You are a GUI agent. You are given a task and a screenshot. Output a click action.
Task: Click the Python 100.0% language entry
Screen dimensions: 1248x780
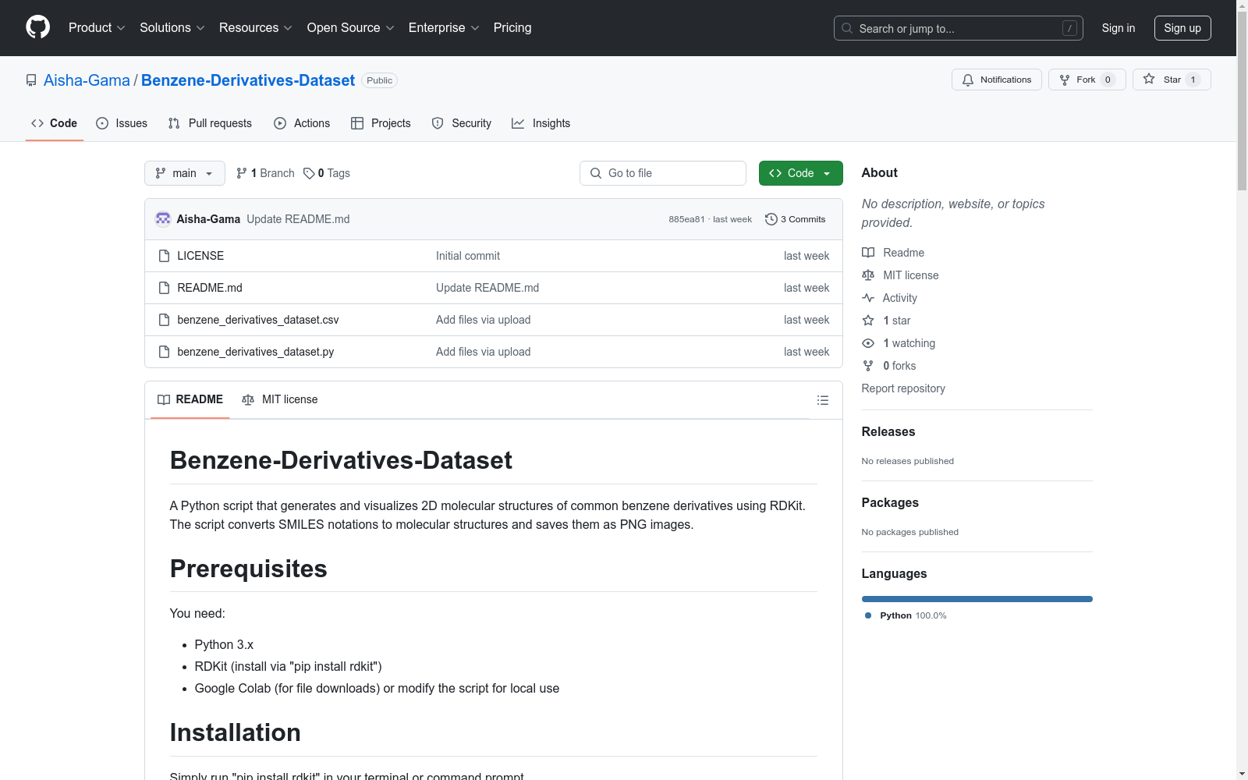coord(906,615)
